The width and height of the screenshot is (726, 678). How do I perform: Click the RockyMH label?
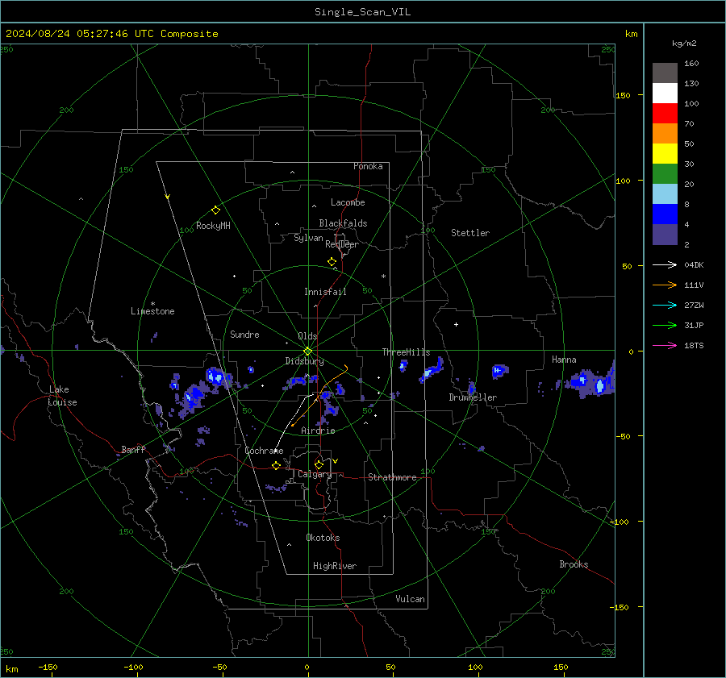click(213, 226)
